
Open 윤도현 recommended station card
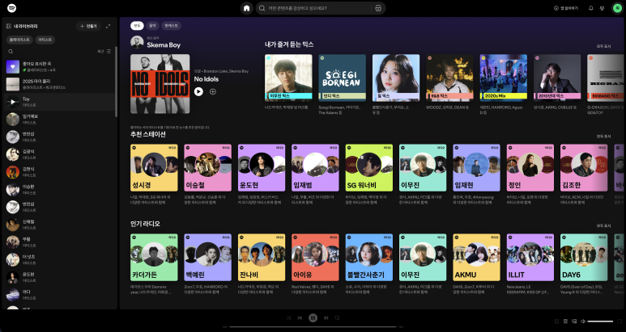point(262,174)
